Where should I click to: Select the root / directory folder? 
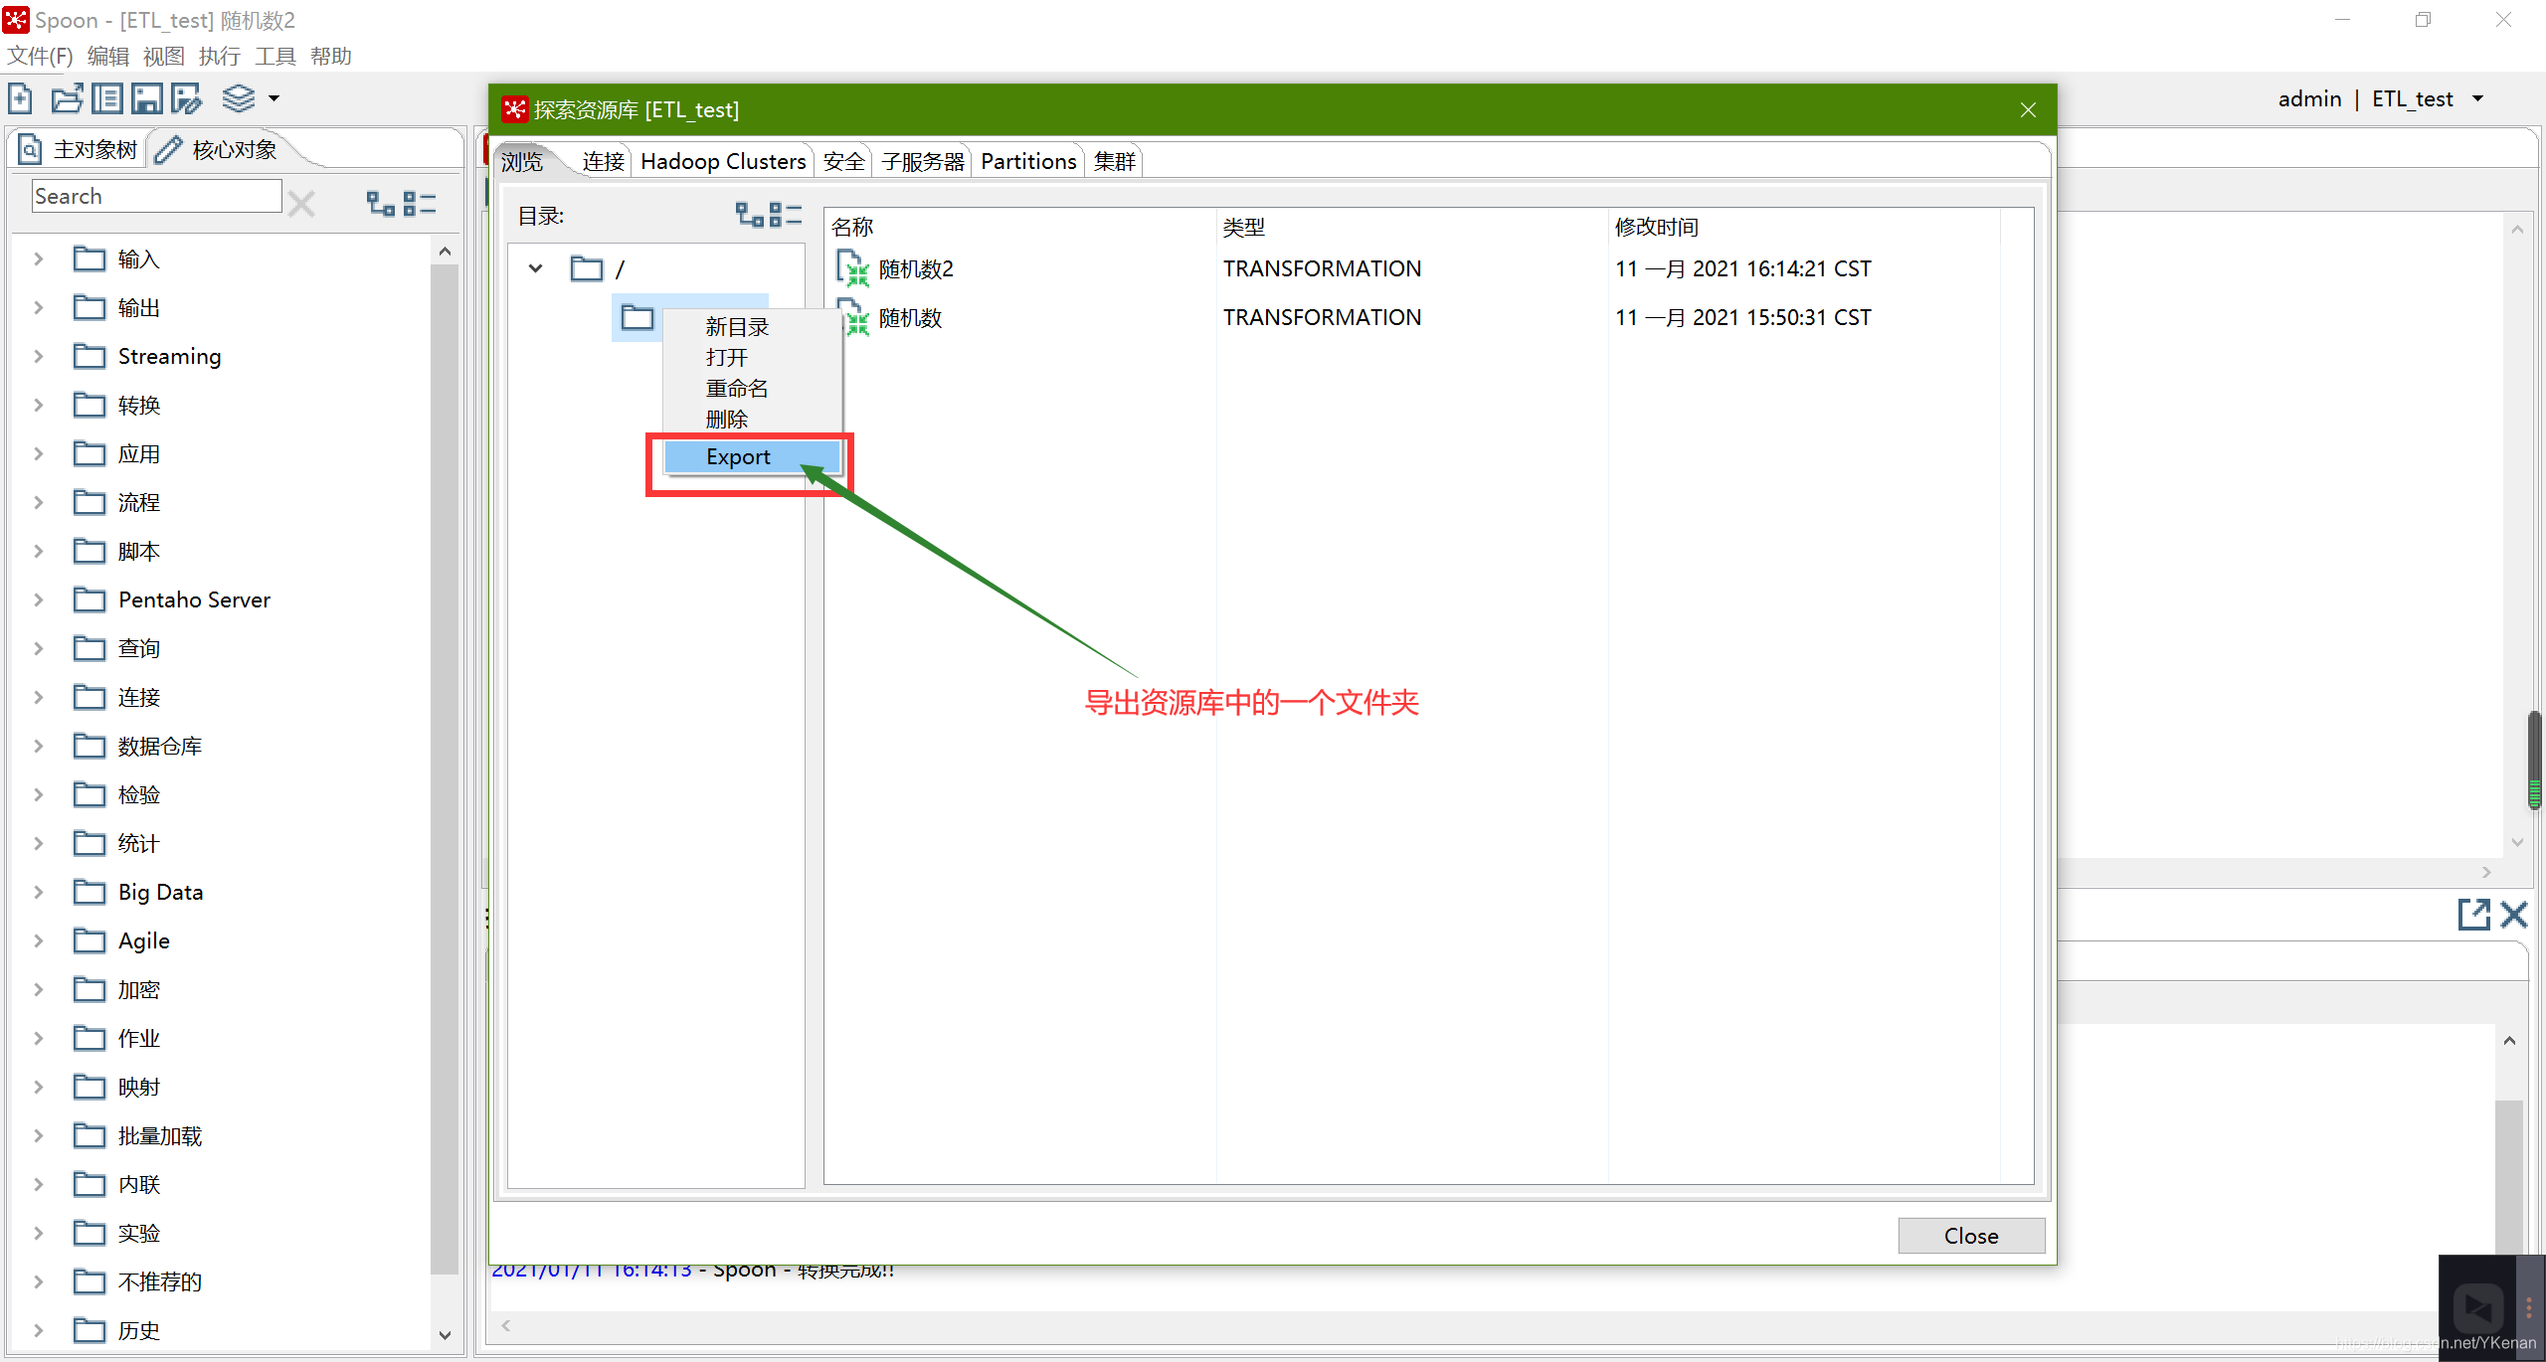click(x=587, y=268)
